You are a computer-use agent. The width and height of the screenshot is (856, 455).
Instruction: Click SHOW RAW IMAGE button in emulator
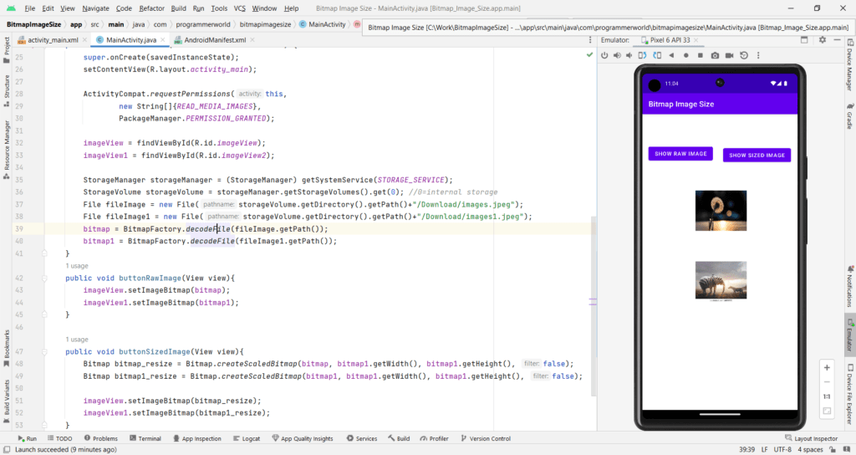click(x=680, y=154)
